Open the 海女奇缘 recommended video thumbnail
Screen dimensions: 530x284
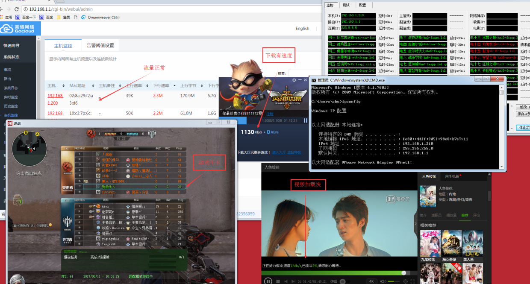452,243
